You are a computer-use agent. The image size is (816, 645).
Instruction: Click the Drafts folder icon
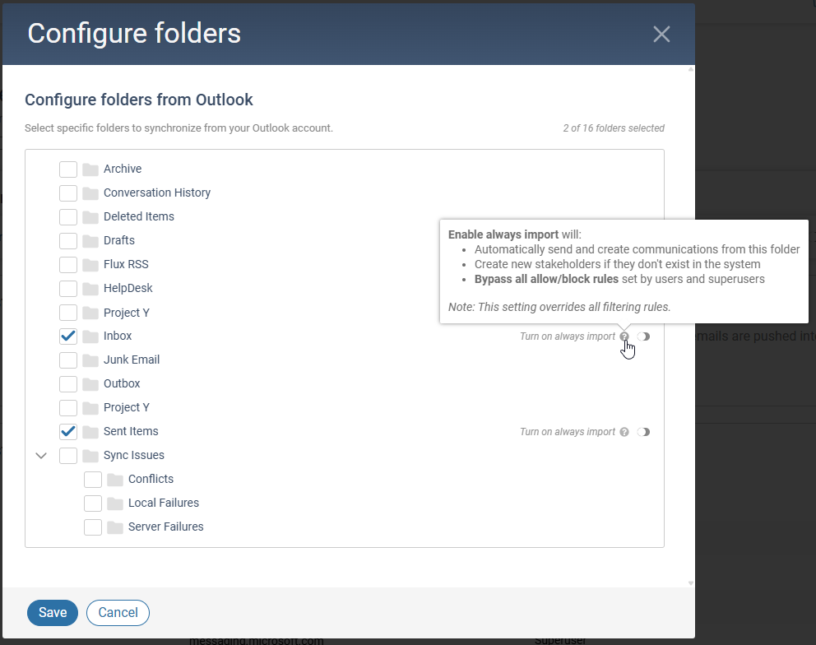[x=90, y=241]
